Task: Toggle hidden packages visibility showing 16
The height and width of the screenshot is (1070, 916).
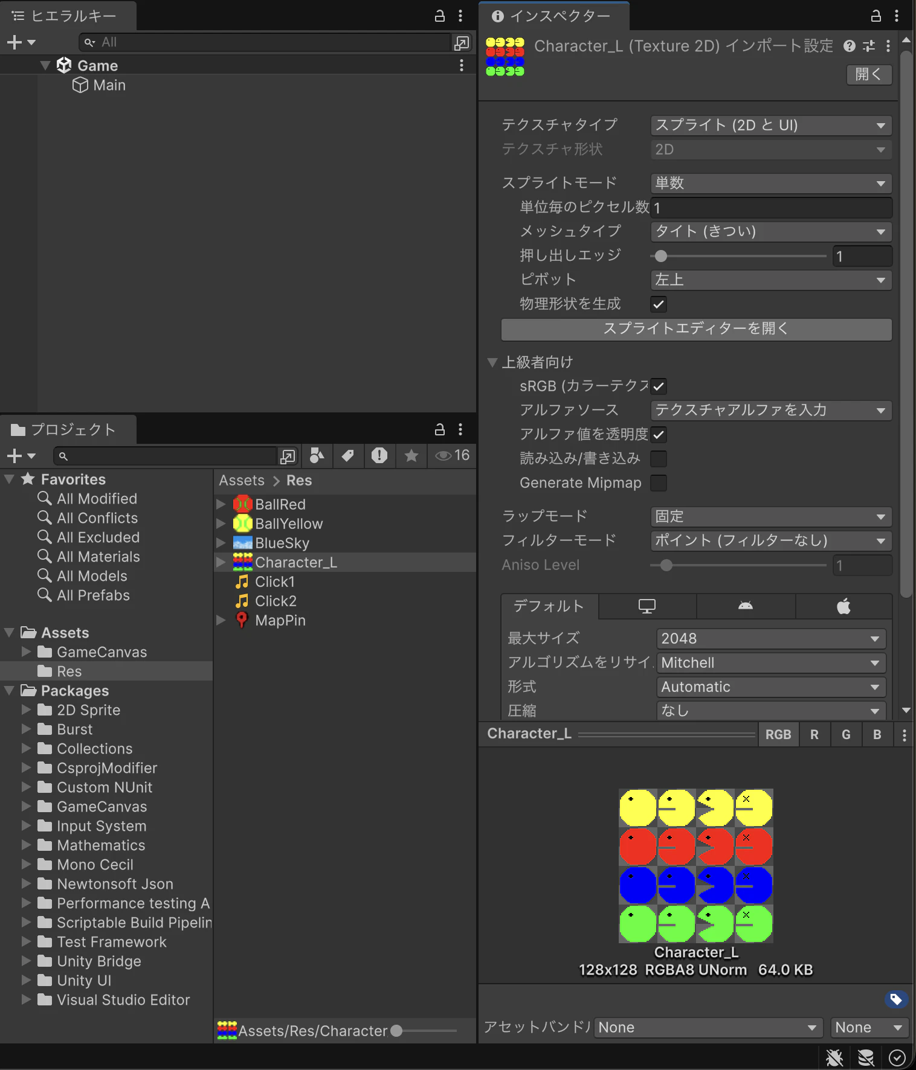Action: pyautogui.click(x=452, y=456)
